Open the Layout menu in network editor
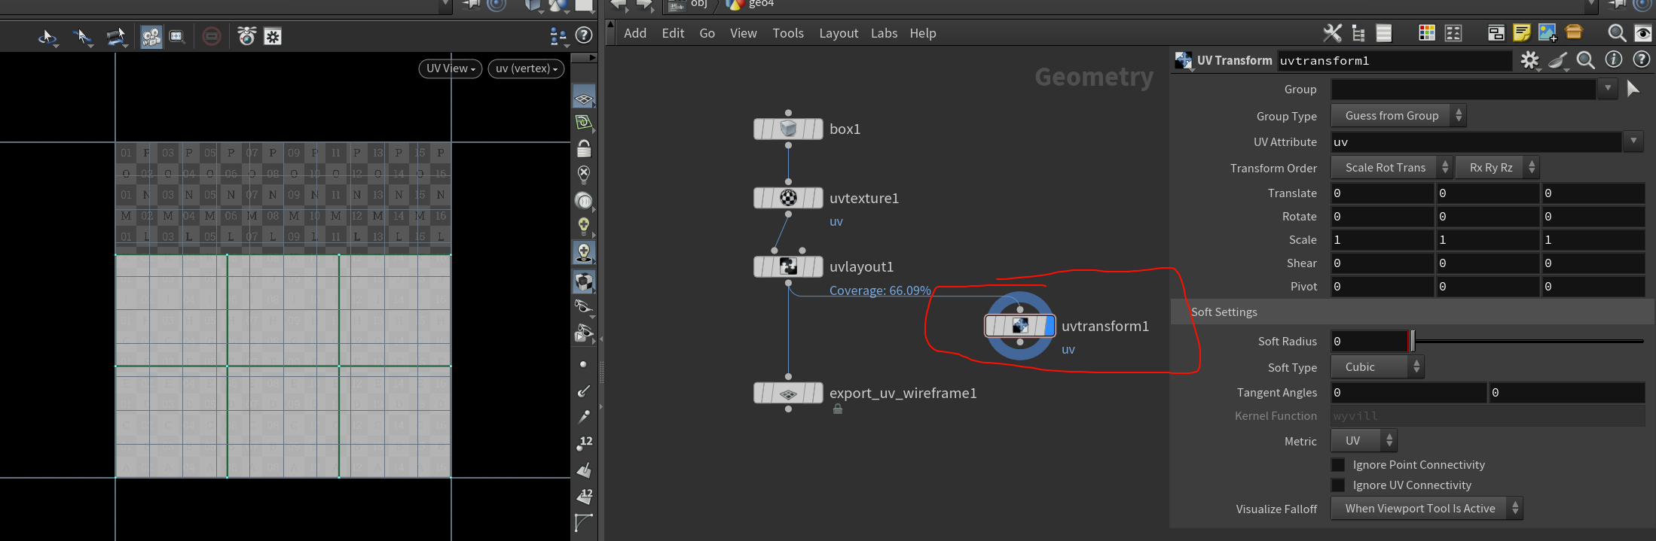The image size is (1656, 541). pos(839,33)
